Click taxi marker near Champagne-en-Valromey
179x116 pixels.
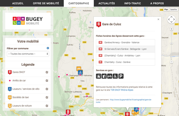[x=79, y=68]
